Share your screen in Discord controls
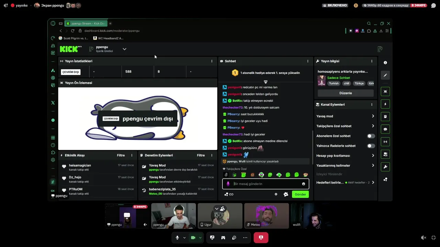The image size is (440, 247). tap(212, 238)
